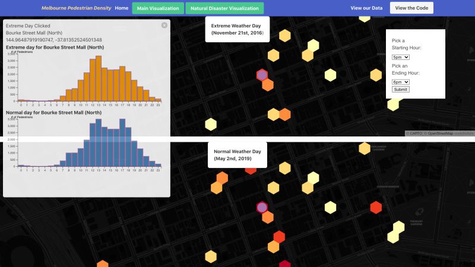Select the purple highlighted hexagon on the Normal Weather map
The width and height of the screenshot is (475, 267).
coord(262,207)
